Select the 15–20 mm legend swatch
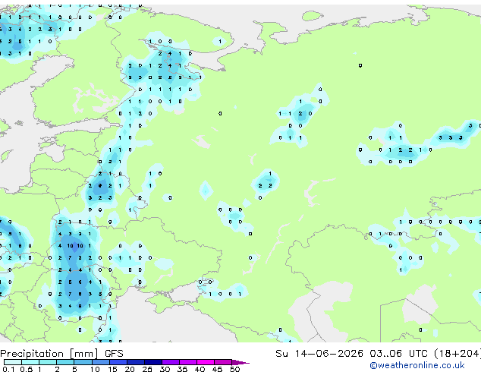This screenshot has height=372, width=481. pyautogui.click(x=118, y=362)
